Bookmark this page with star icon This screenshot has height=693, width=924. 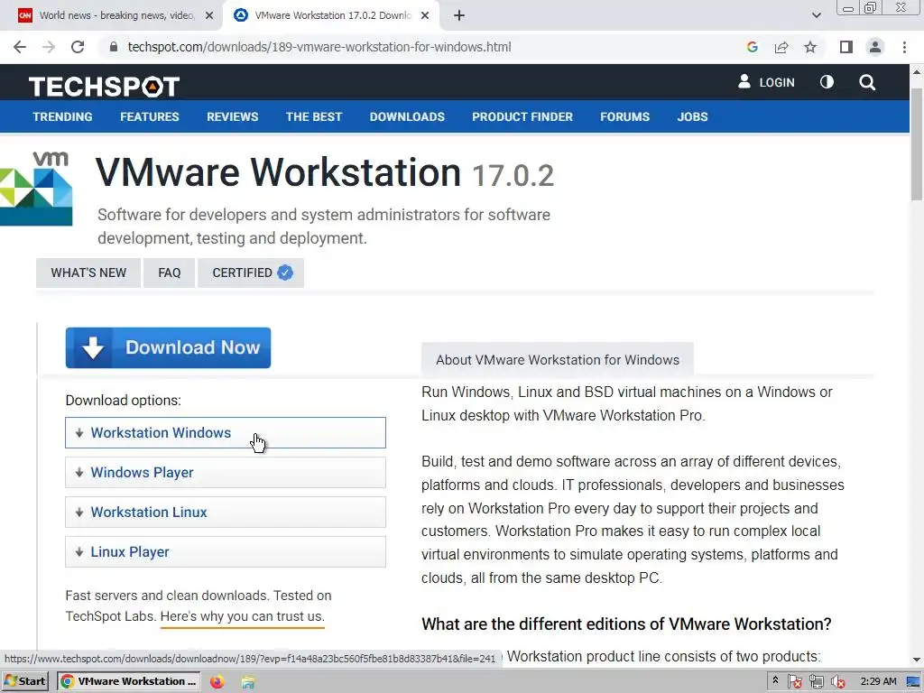pos(810,47)
